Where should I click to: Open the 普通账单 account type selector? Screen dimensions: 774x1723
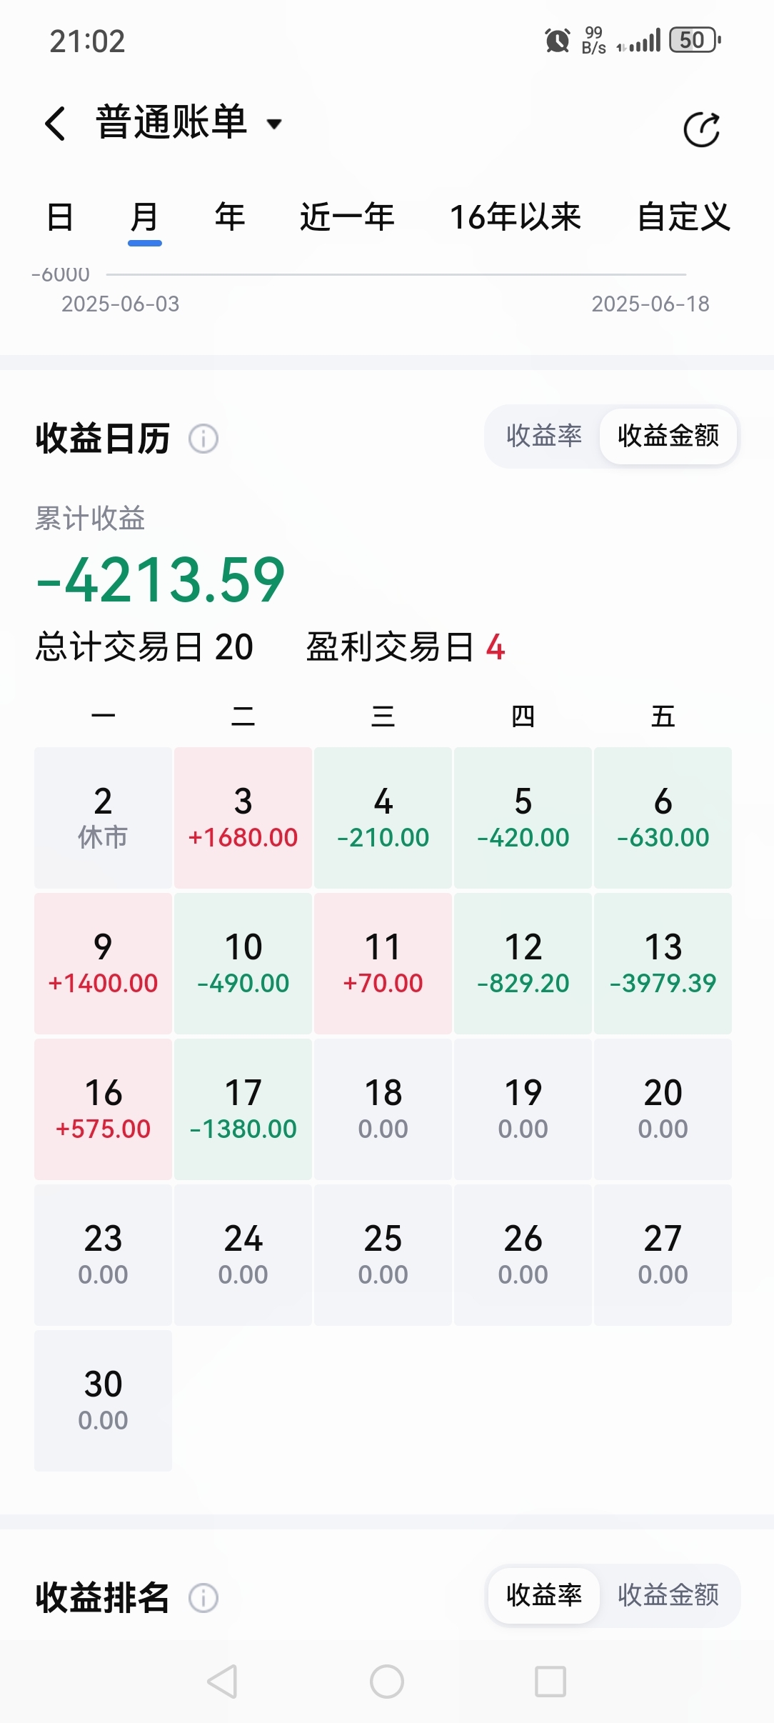(x=189, y=122)
